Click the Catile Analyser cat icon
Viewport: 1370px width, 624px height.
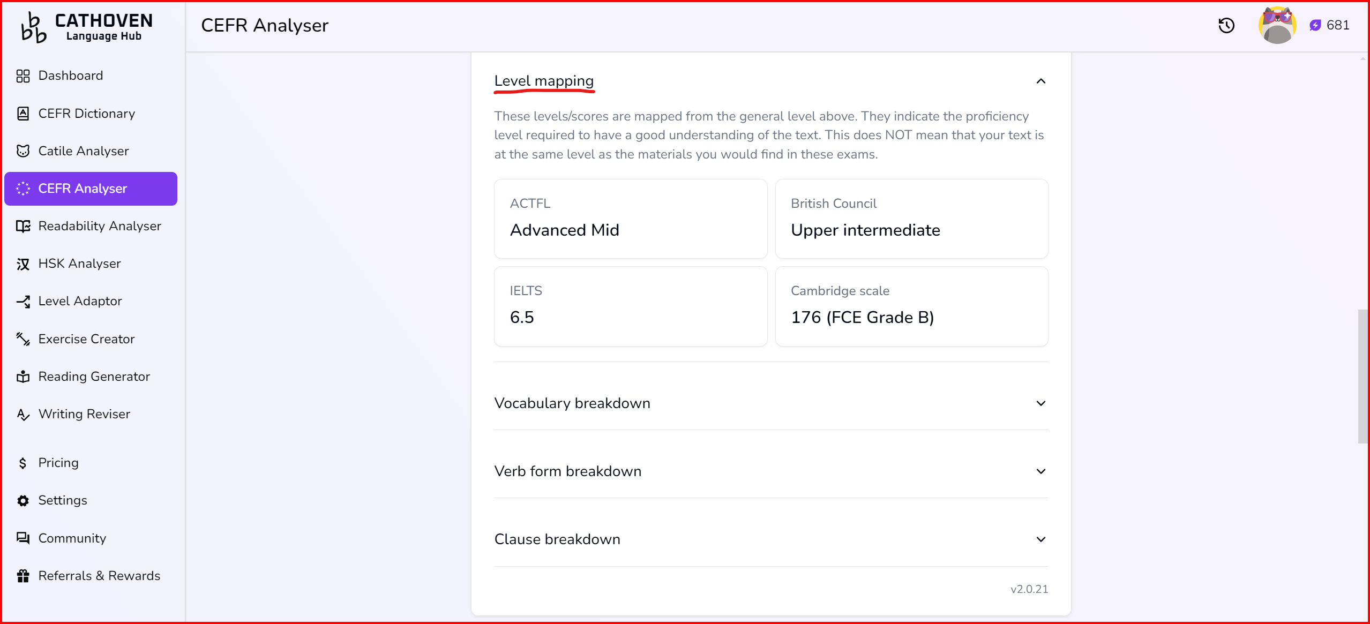(x=23, y=151)
